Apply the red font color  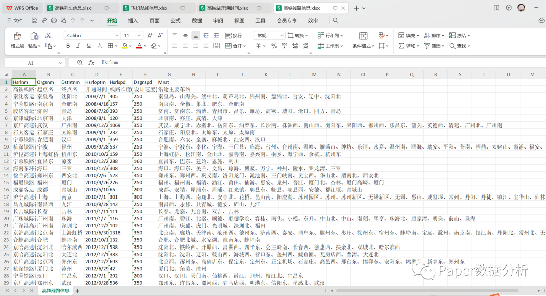[x=139, y=46]
